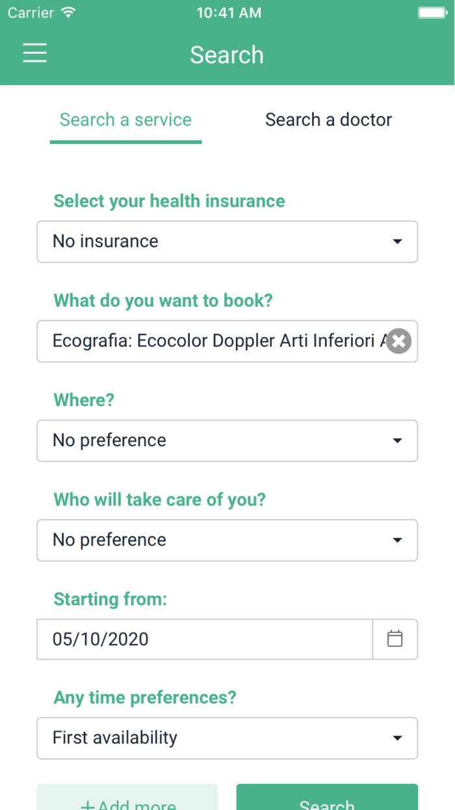Click the Starting from date field
Image resolution: width=455 pixels, height=810 pixels.
coord(205,639)
